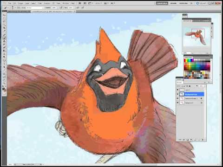Switch to the Painting workspace

click(x=184, y=3)
